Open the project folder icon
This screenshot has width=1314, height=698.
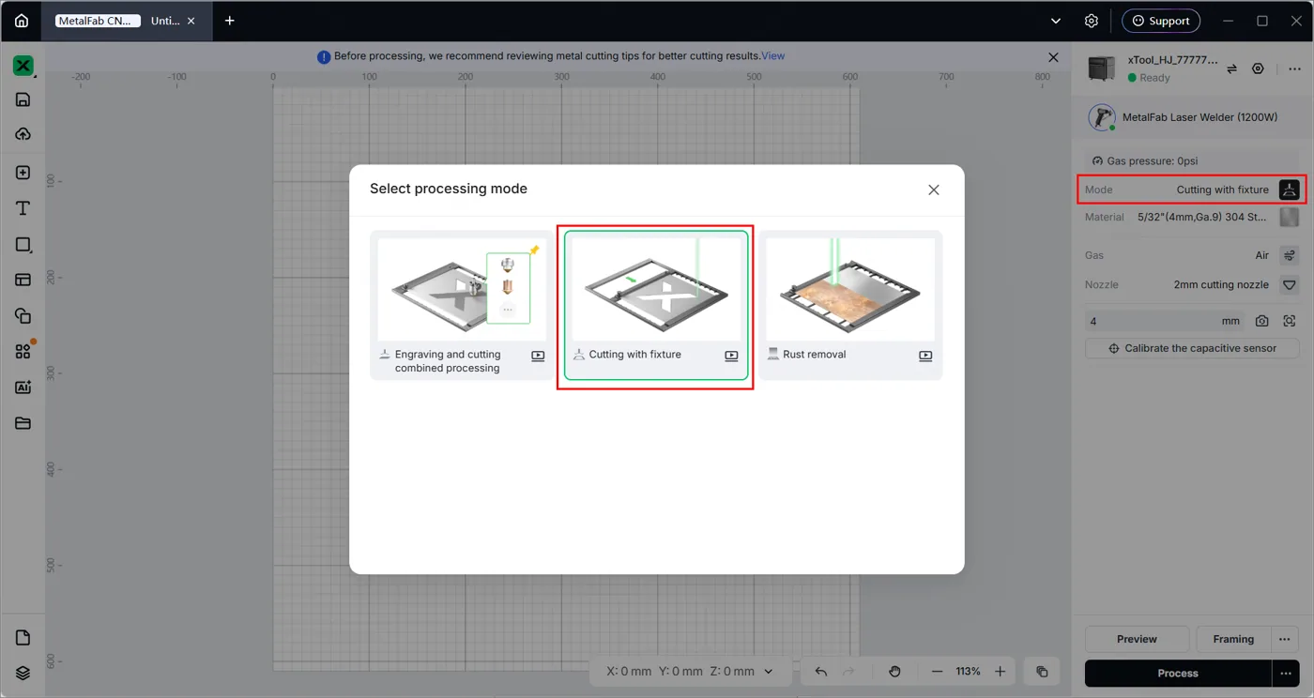coord(23,423)
